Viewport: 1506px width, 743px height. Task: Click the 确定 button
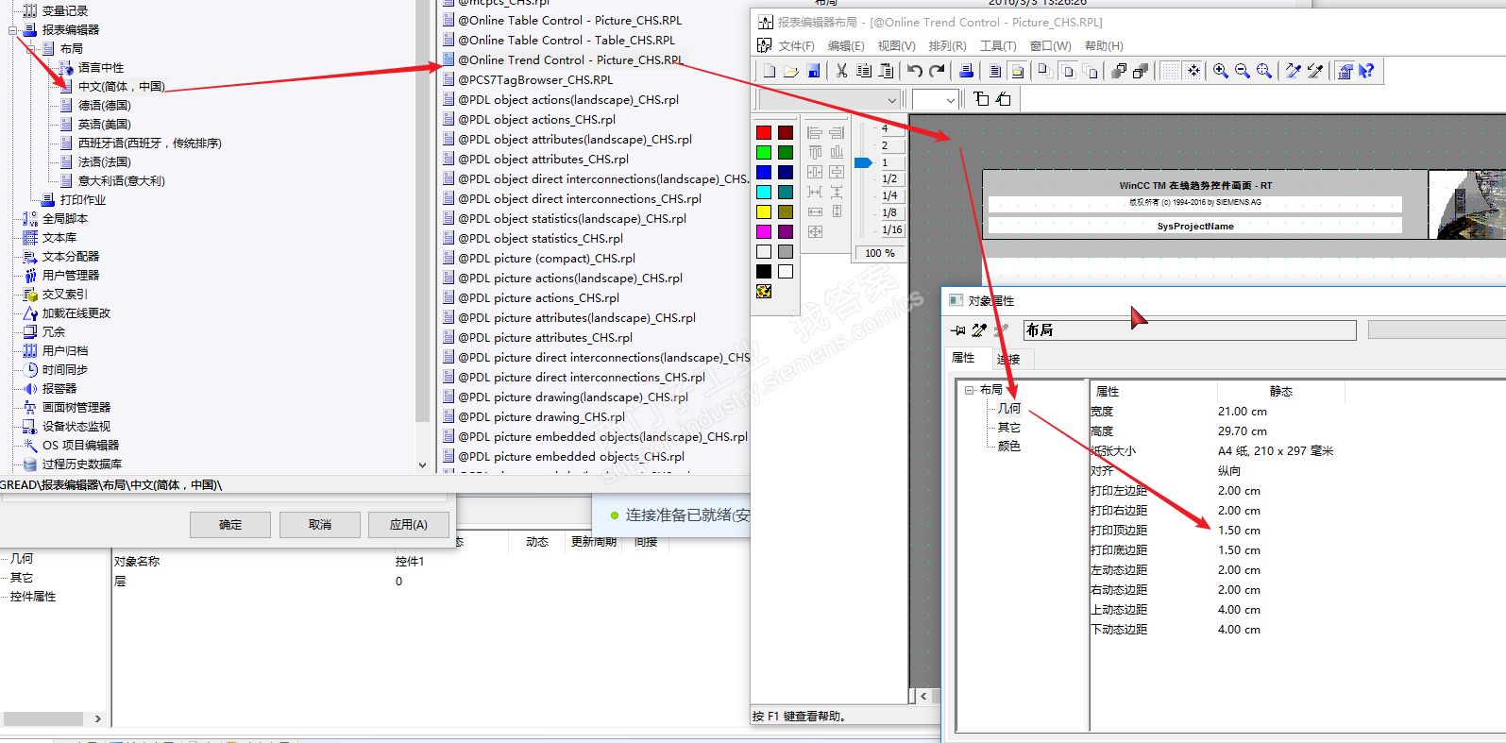tap(230, 525)
